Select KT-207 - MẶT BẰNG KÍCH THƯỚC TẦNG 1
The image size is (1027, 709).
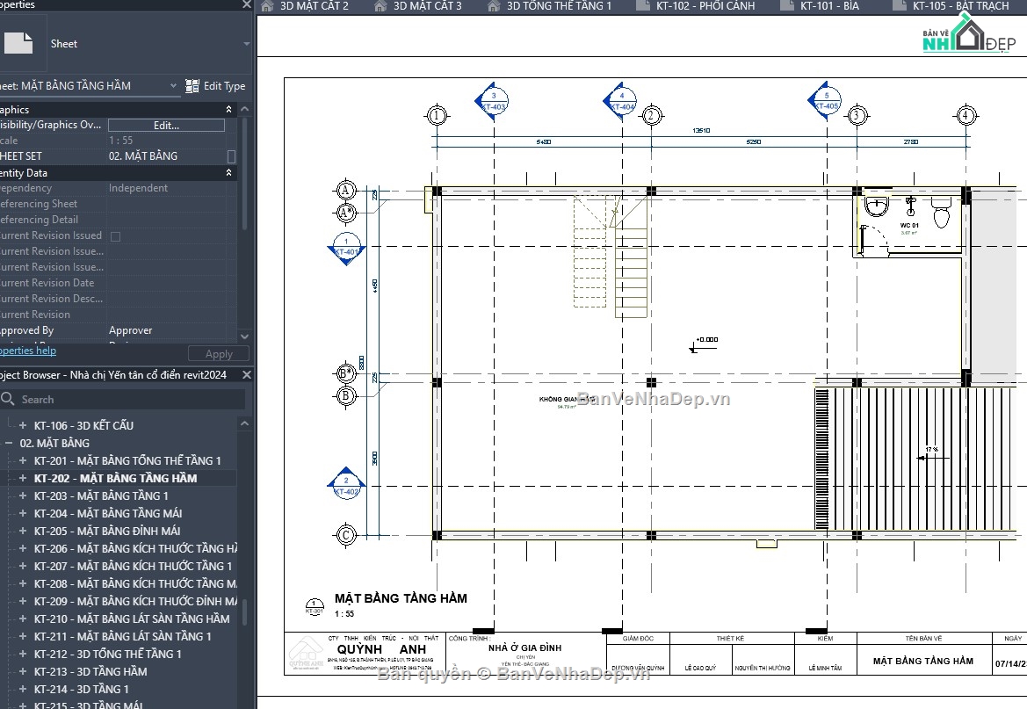(133, 566)
